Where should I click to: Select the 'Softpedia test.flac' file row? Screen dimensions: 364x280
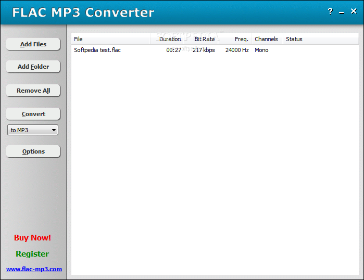point(215,50)
